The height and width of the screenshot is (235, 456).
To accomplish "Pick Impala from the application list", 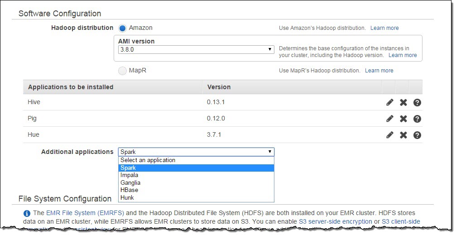I will [x=130, y=175].
